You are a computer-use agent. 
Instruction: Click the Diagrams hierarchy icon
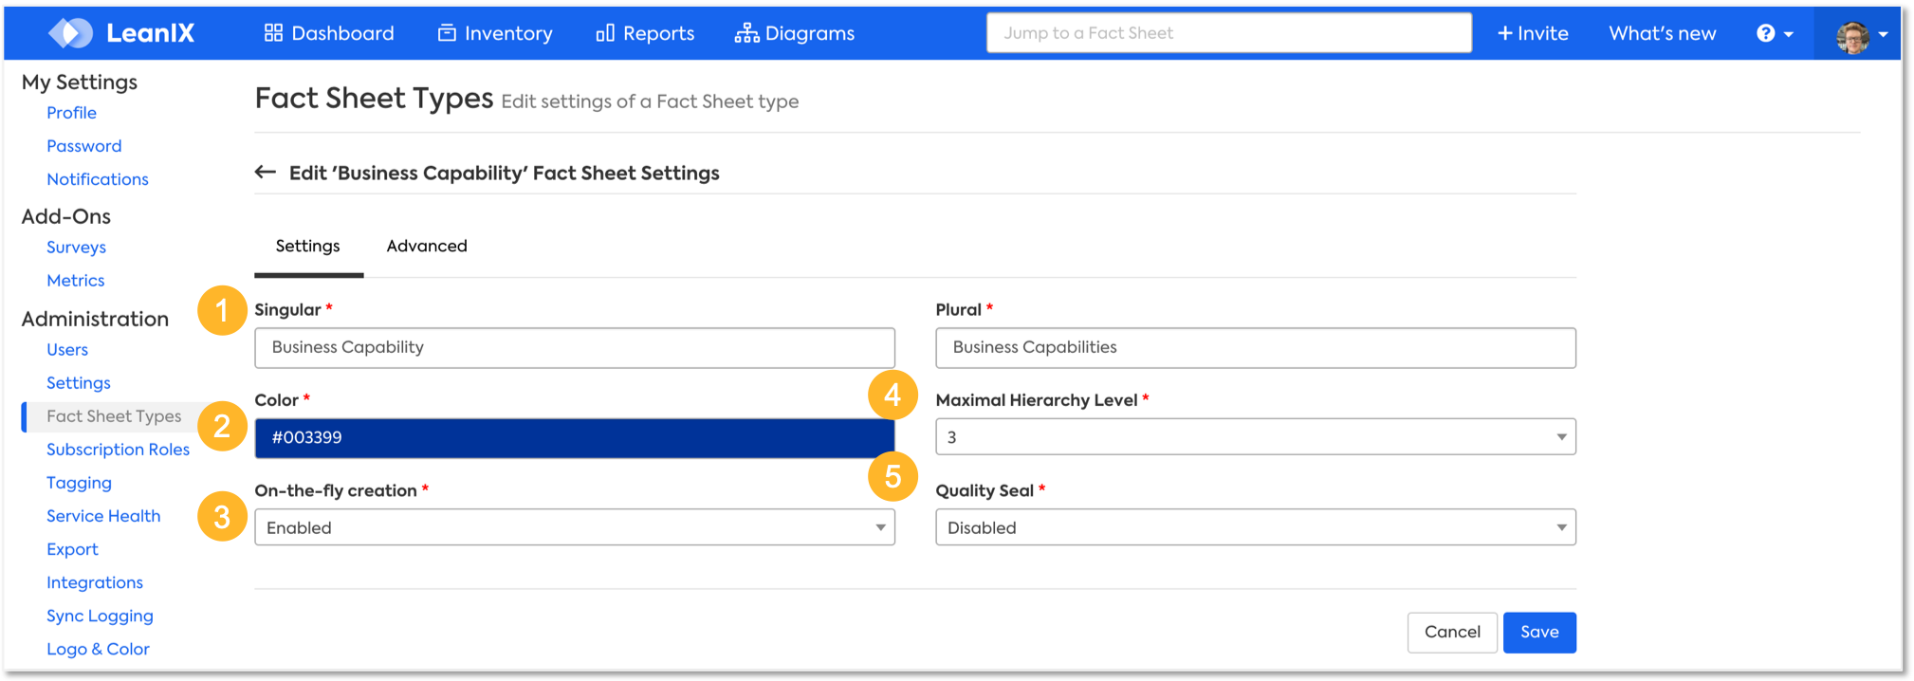[746, 33]
